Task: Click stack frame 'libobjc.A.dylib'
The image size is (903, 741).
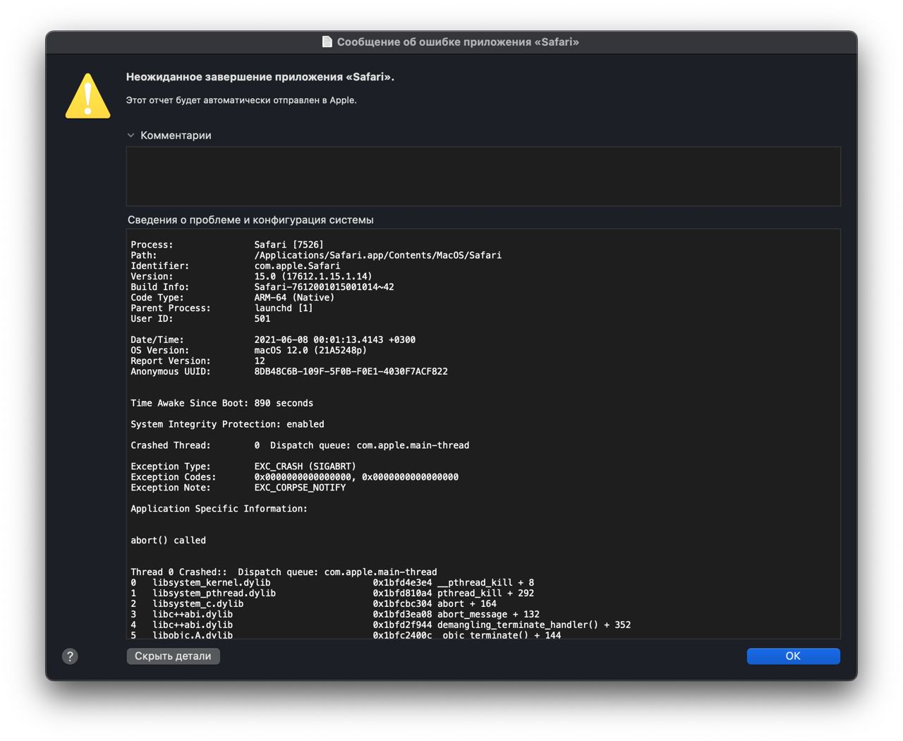Action: pyautogui.click(x=193, y=635)
